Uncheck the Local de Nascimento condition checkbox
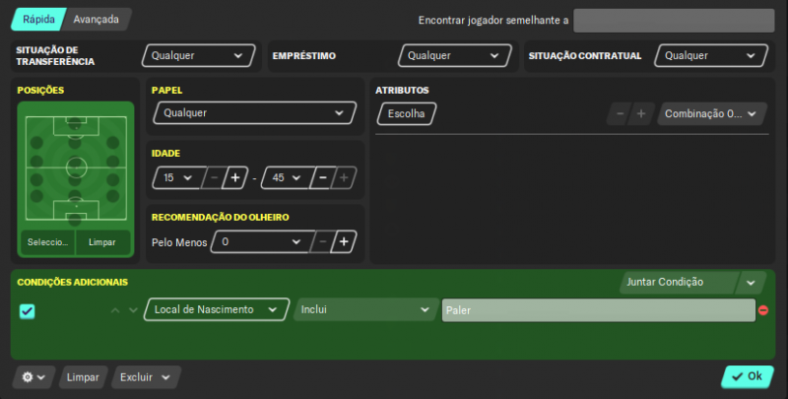 [28, 311]
